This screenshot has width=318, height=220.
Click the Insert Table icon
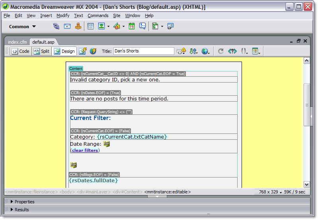point(90,26)
